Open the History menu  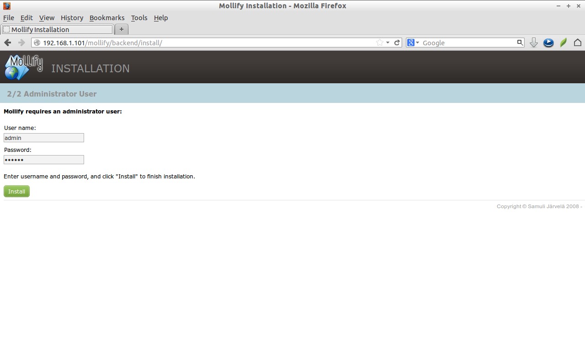click(72, 18)
